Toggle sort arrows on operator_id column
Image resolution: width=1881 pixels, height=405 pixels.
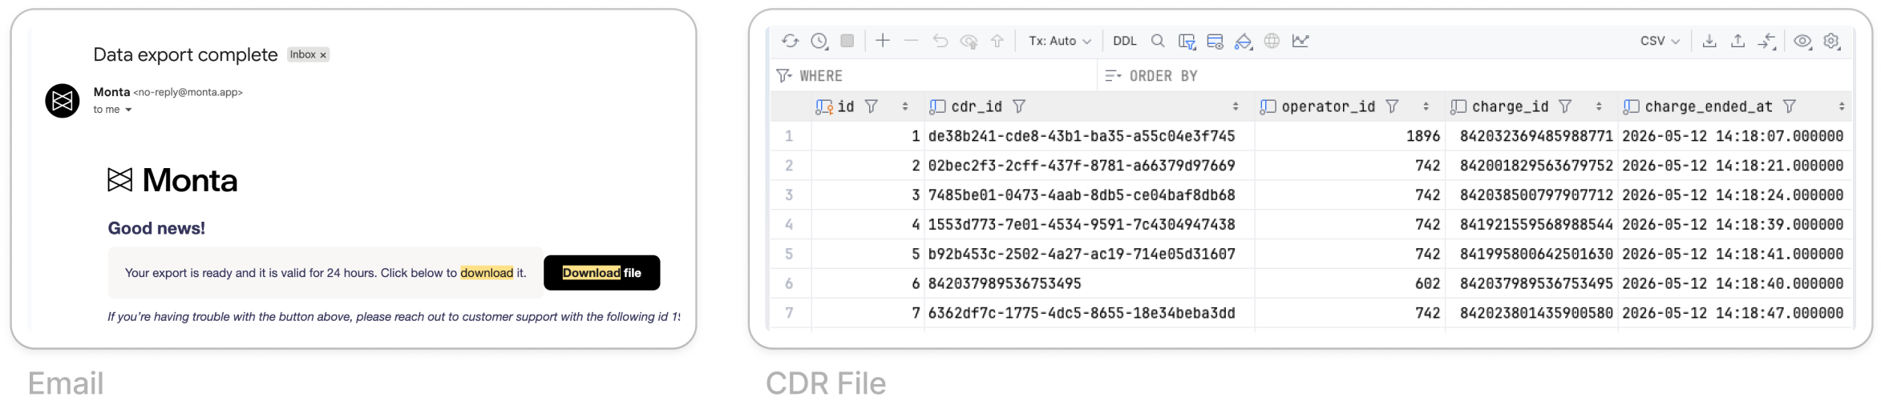click(1426, 106)
